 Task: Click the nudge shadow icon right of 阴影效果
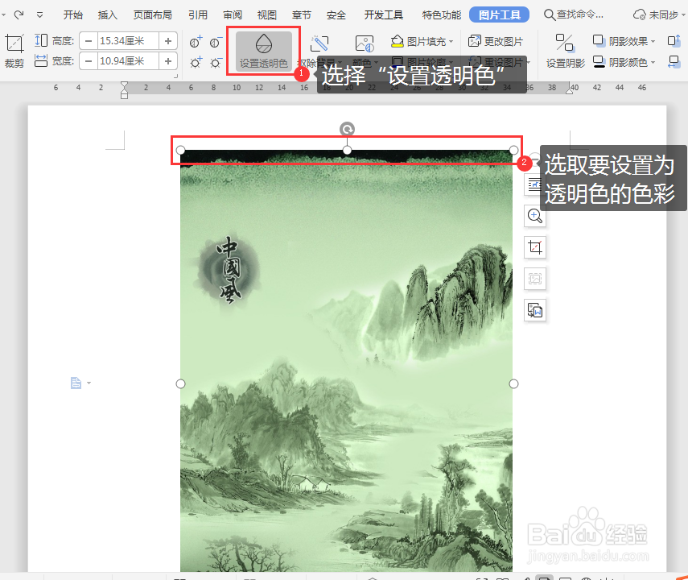[x=674, y=41]
